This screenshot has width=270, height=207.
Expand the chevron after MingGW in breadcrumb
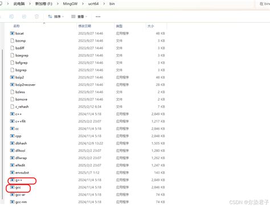click(83, 3)
